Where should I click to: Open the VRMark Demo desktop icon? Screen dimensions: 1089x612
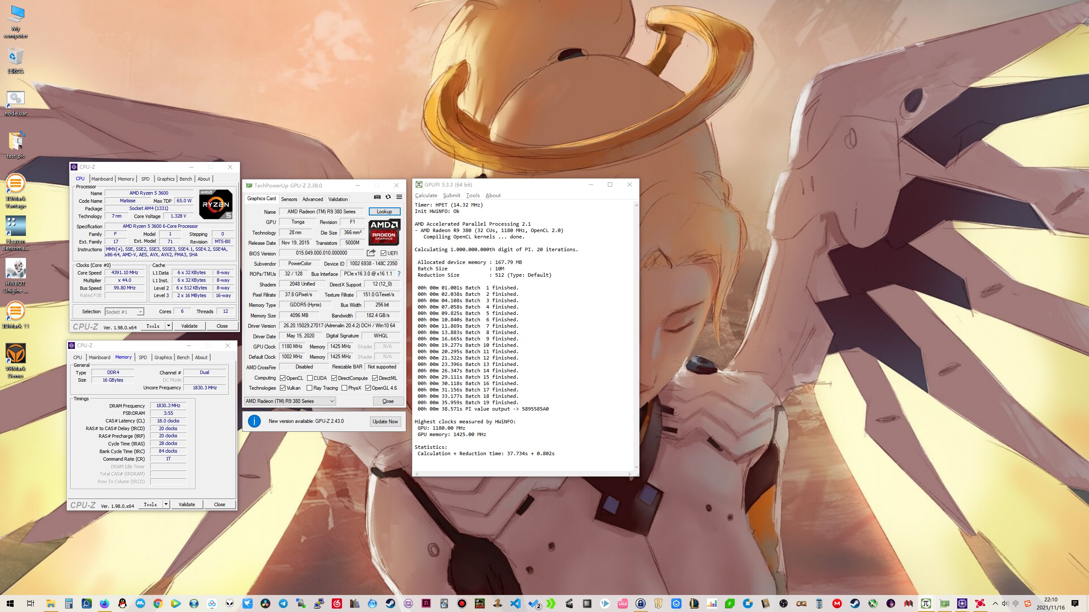click(16, 361)
